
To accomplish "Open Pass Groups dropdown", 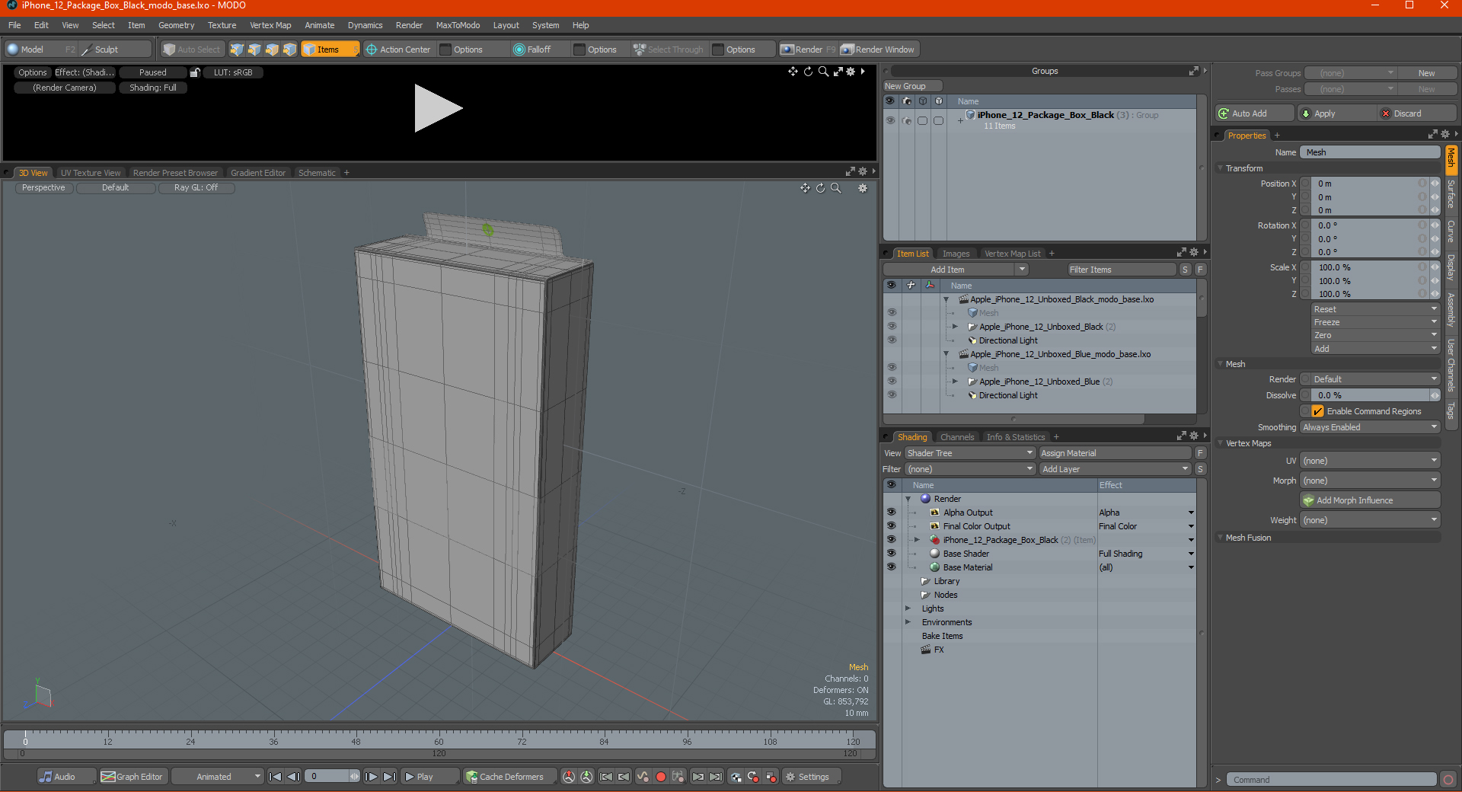I will pyautogui.click(x=1350, y=73).
